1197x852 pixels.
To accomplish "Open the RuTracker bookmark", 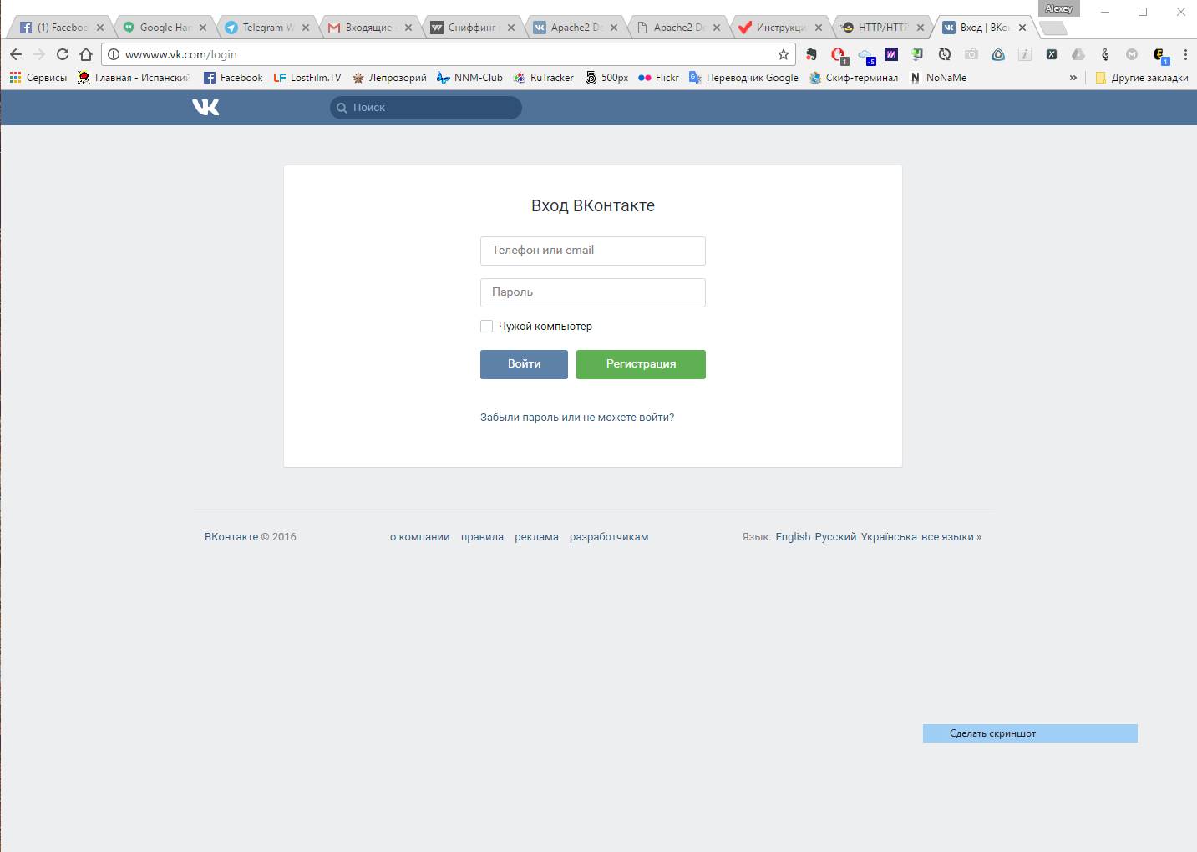I will (544, 78).
